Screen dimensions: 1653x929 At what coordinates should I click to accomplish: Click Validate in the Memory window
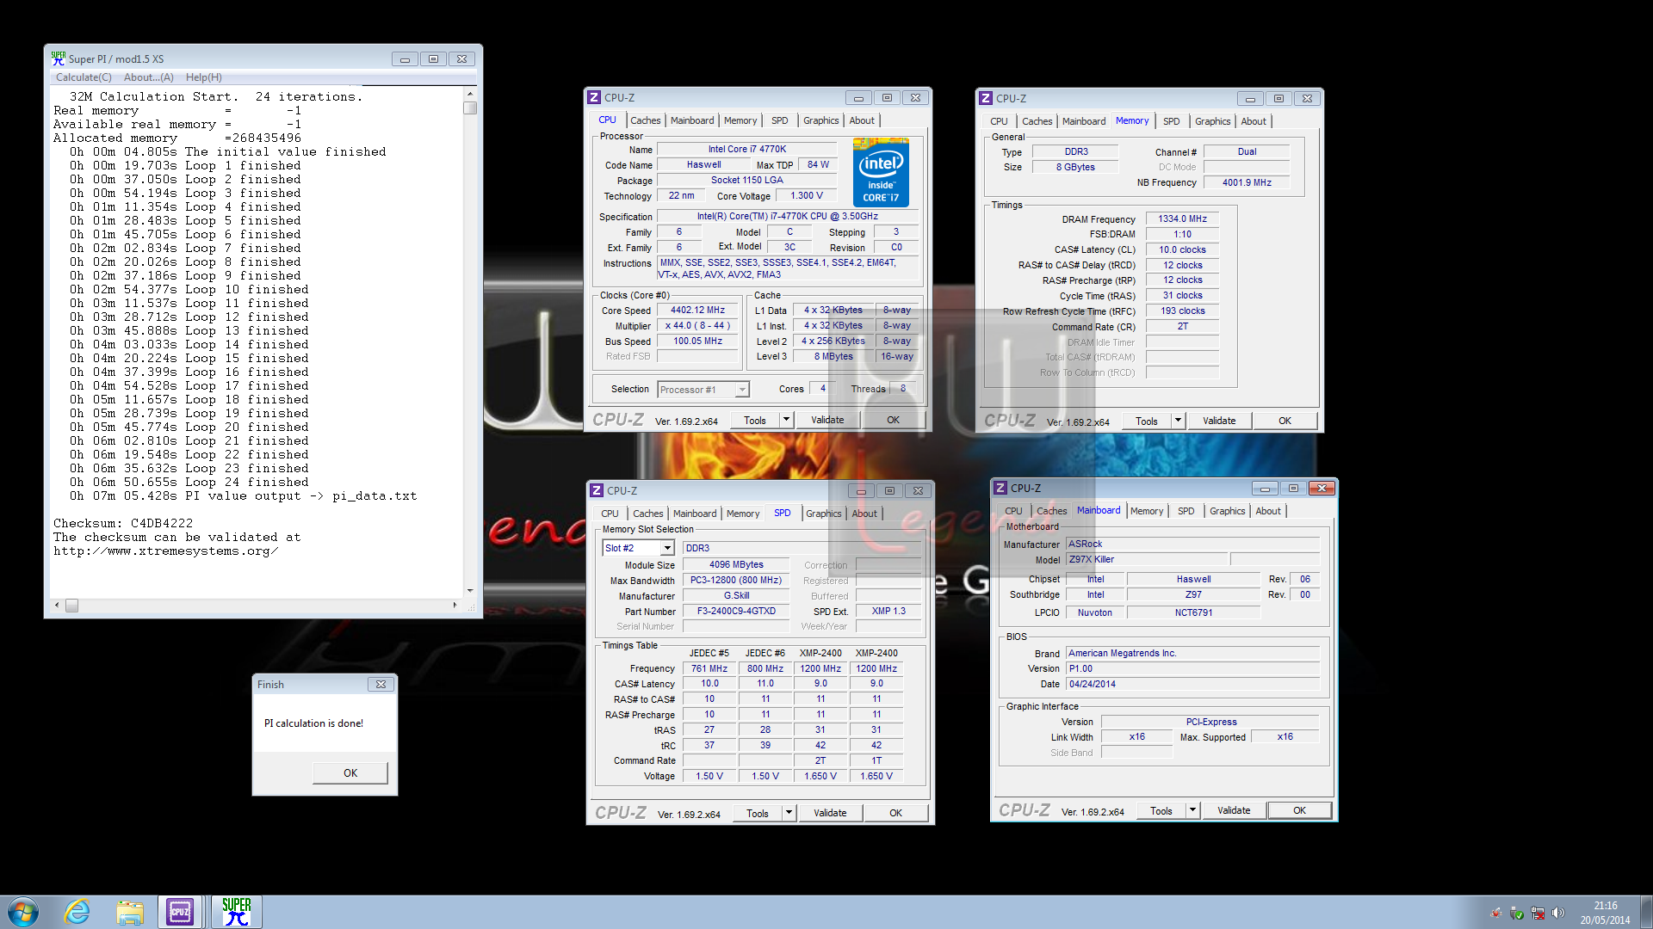(1219, 421)
